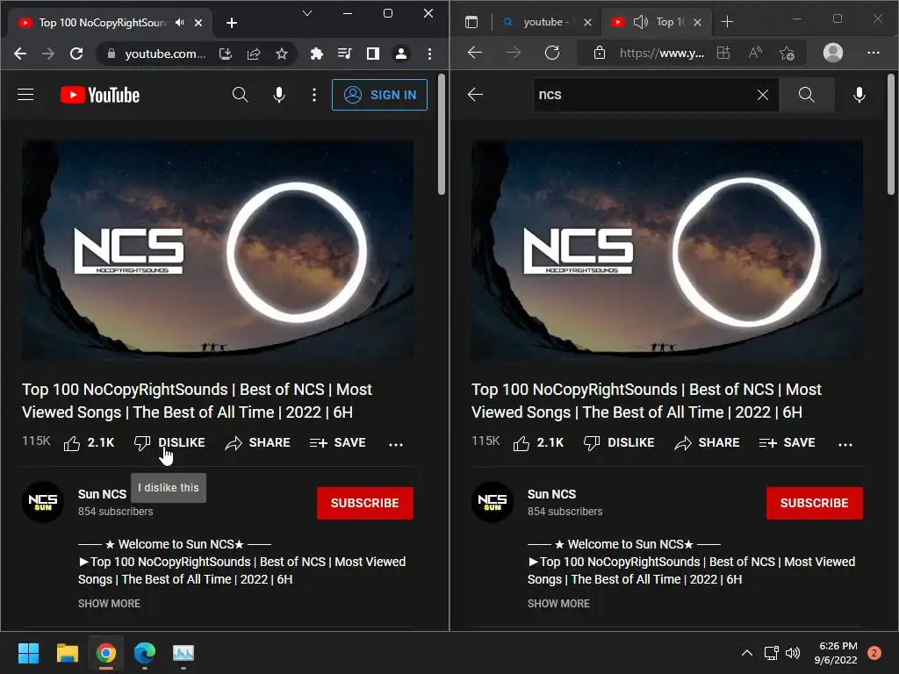Open Chrome media control icon

(344, 54)
